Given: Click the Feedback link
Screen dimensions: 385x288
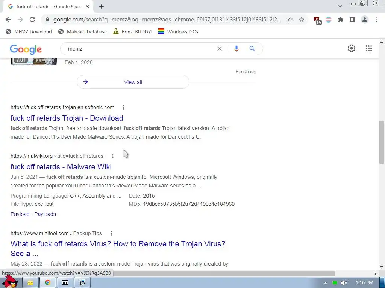Looking at the screenshot, I should [246, 72].
